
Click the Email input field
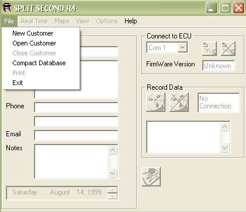pos(76,135)
